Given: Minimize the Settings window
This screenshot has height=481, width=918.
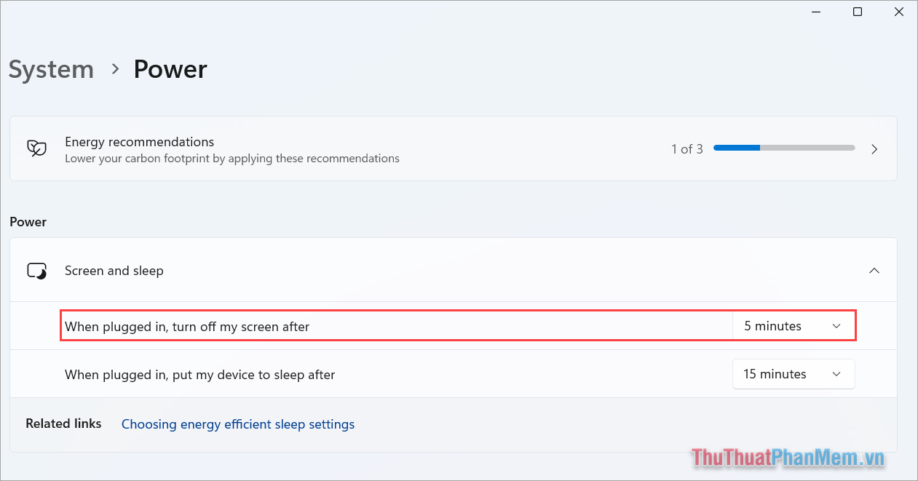Looking at the screenshot, I should pyautogui.click(x=815, y=12).
